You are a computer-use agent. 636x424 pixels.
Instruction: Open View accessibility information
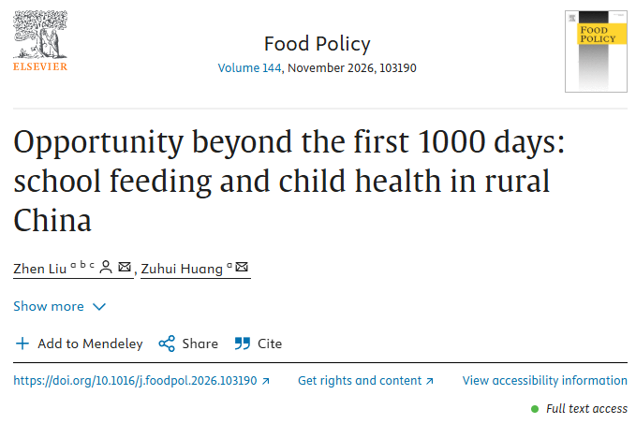[545, 381]
